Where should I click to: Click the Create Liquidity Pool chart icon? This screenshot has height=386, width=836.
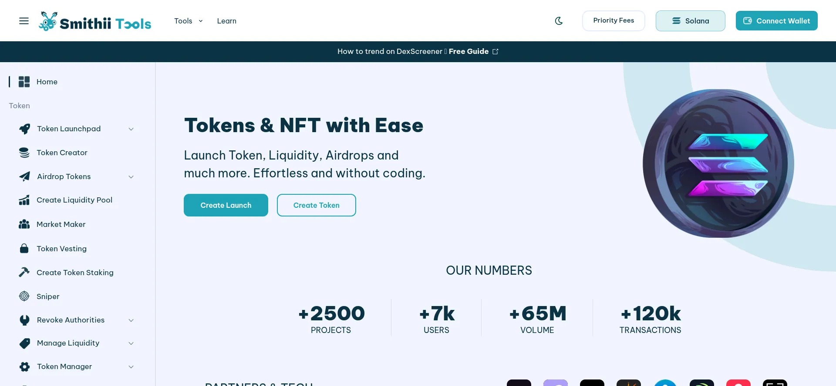click(x=24, y=200)
